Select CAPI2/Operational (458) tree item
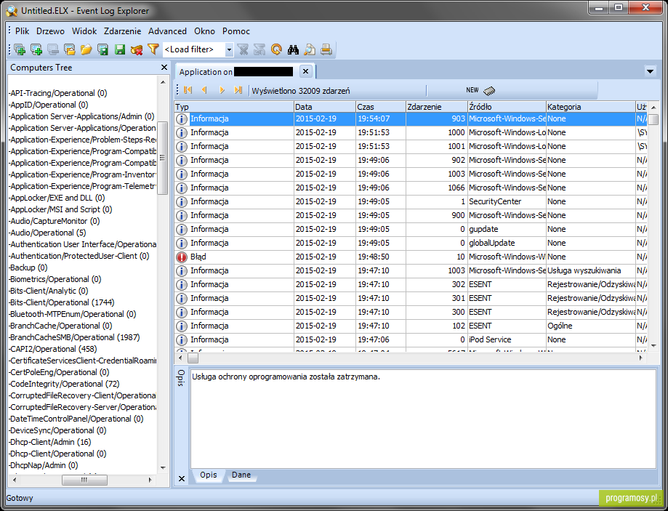This screenshot has width=668, height=511. coord(53,349)
